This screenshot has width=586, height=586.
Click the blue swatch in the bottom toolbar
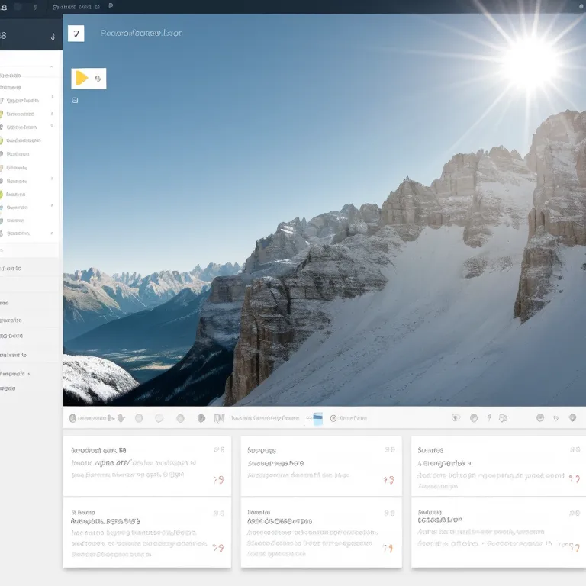pos(318,418)
